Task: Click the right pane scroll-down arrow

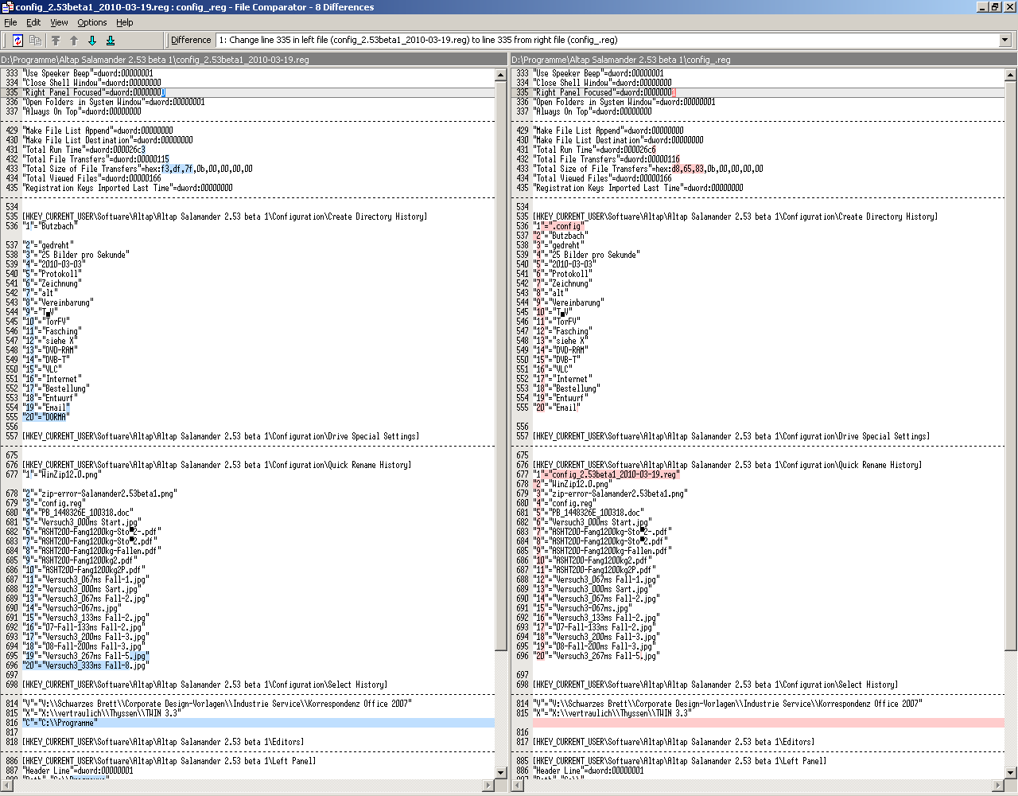Action: click(1011, 772)
